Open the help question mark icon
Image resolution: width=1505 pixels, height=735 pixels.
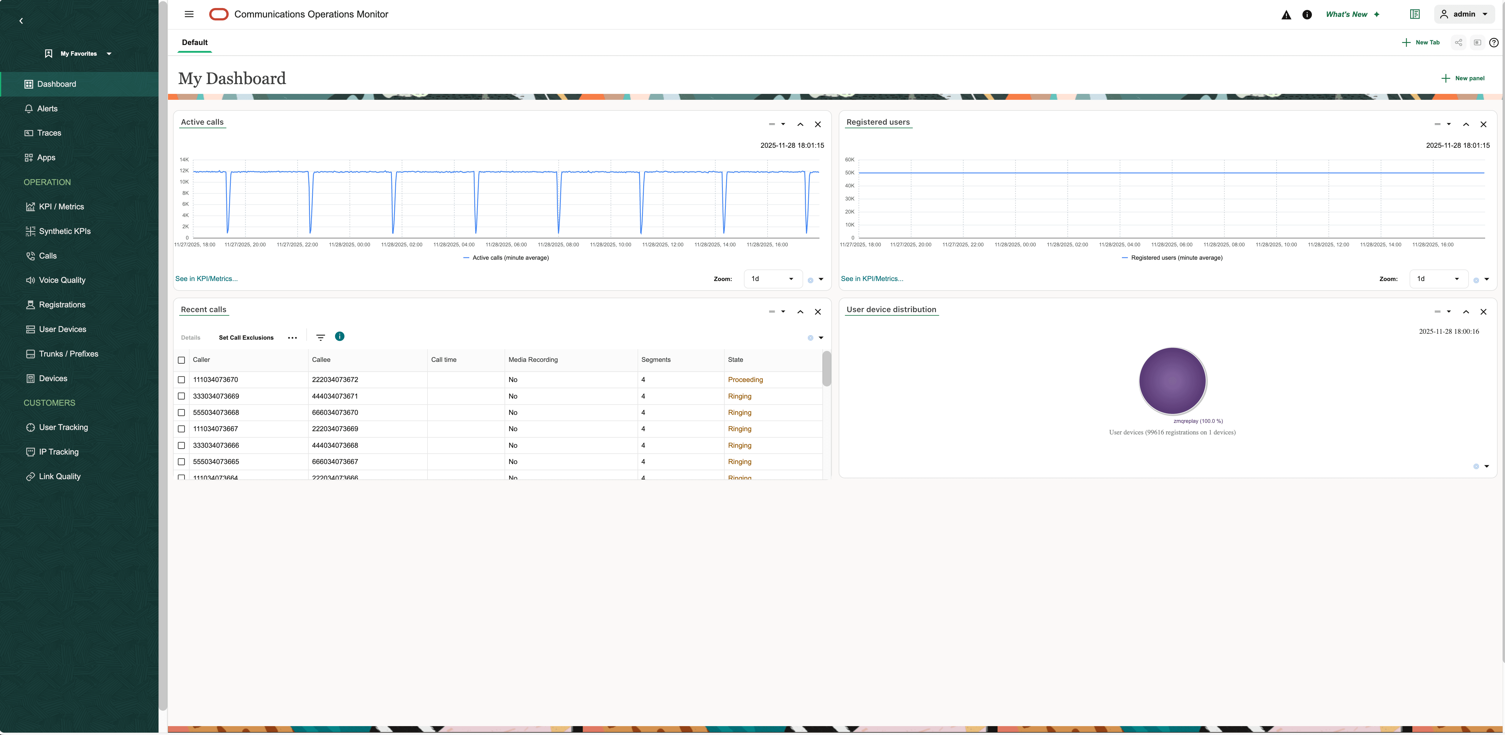tap(1494, 43)
